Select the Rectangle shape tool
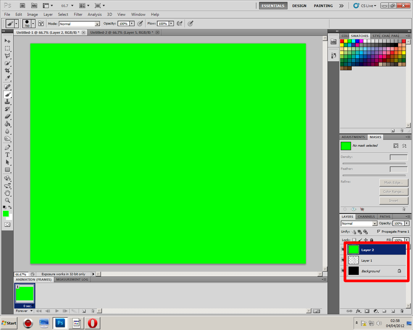Image resolution: width=413 pixels, height=330 pixels. (x=7, y=170)
